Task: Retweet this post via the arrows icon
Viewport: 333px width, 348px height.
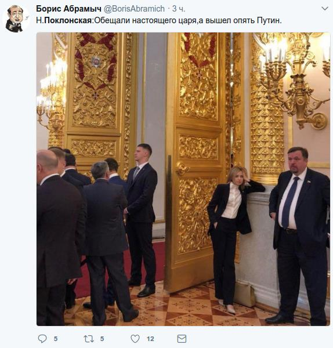Action: 89,339
